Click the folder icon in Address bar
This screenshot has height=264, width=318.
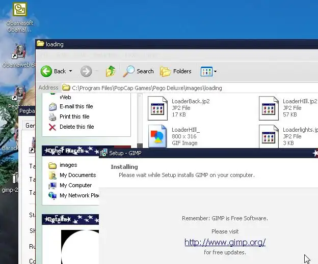point(66,87)
